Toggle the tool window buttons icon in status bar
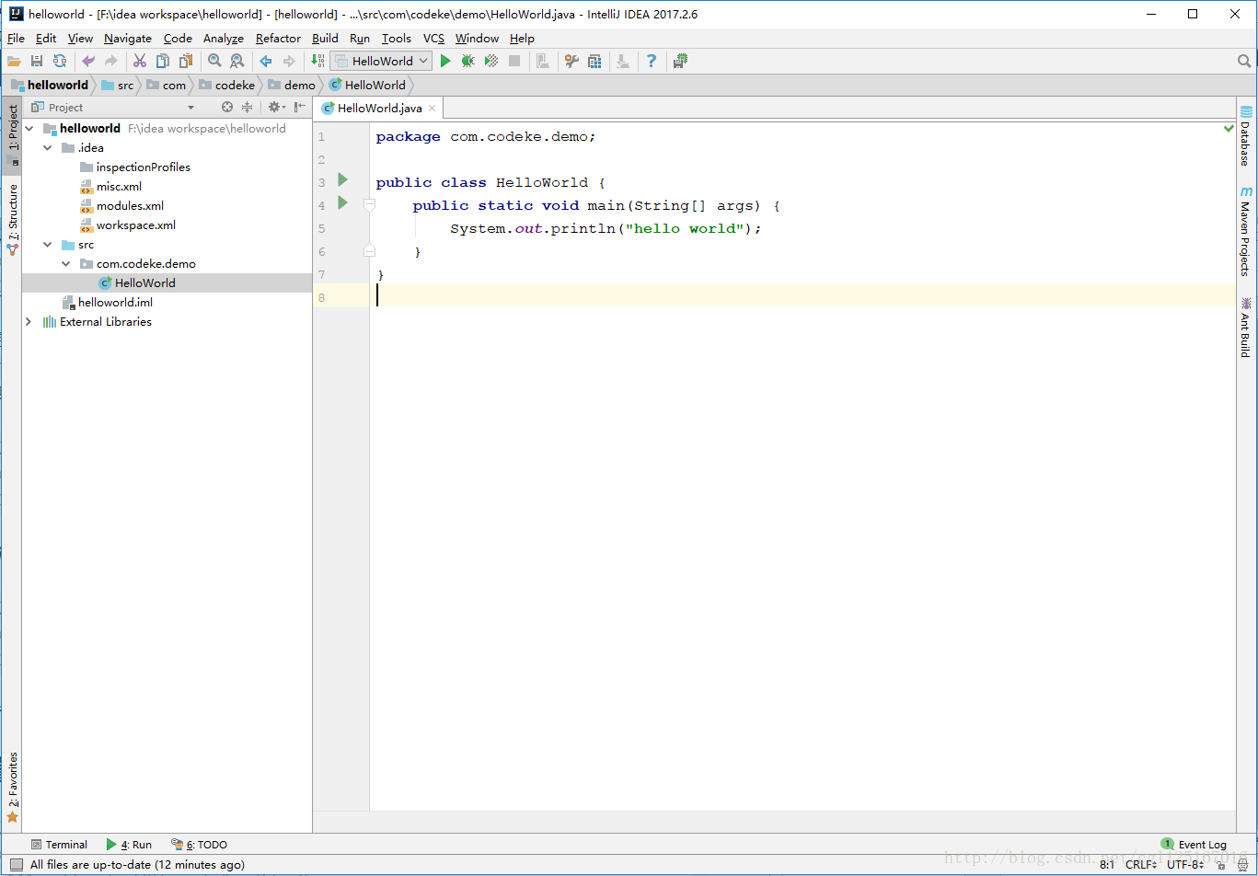Image resolution: width=1258 pixels, height=876 pixels. 16,865
